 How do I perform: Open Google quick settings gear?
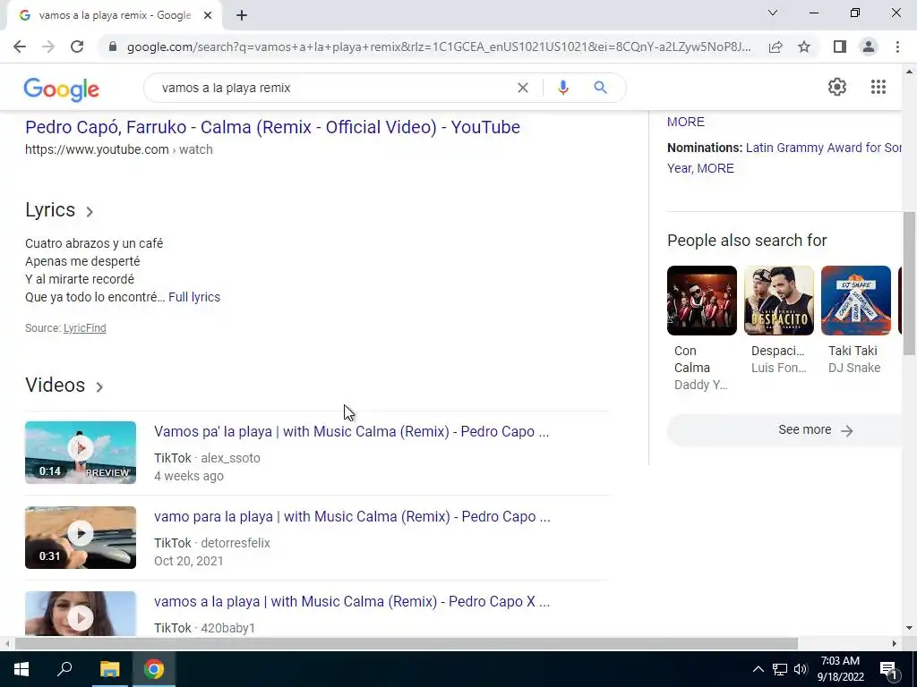pyautogui.click(x=837, y=87)
